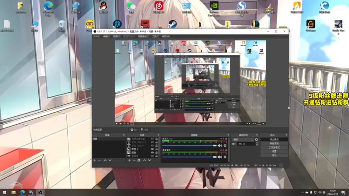Mute the desktop audio speaker icon
The image size is (349, 196).
220,157
